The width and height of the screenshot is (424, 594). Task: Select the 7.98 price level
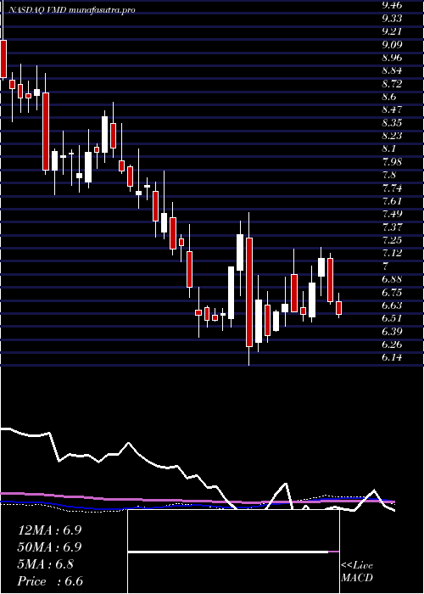(392, 162)
